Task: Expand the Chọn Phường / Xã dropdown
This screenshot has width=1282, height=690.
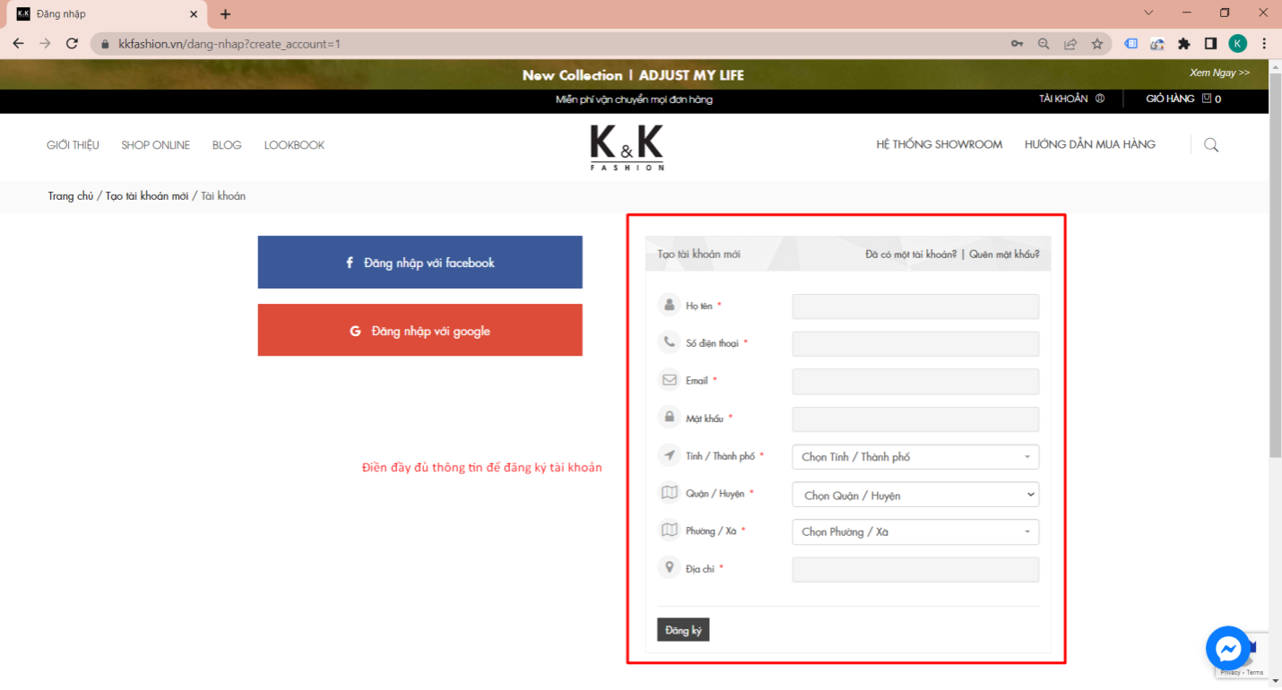Action: pos(915,531)
